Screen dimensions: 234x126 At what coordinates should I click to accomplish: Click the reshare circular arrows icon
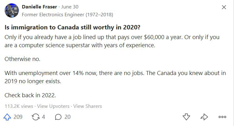[36, 117]
